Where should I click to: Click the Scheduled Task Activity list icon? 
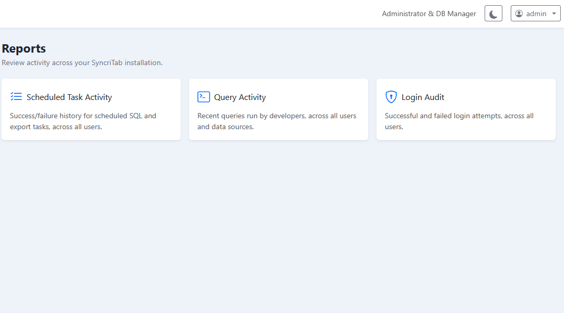click(x=16, y=97)
